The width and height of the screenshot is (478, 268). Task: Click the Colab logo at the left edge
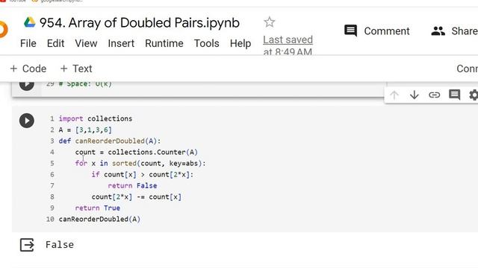[3, 30]
